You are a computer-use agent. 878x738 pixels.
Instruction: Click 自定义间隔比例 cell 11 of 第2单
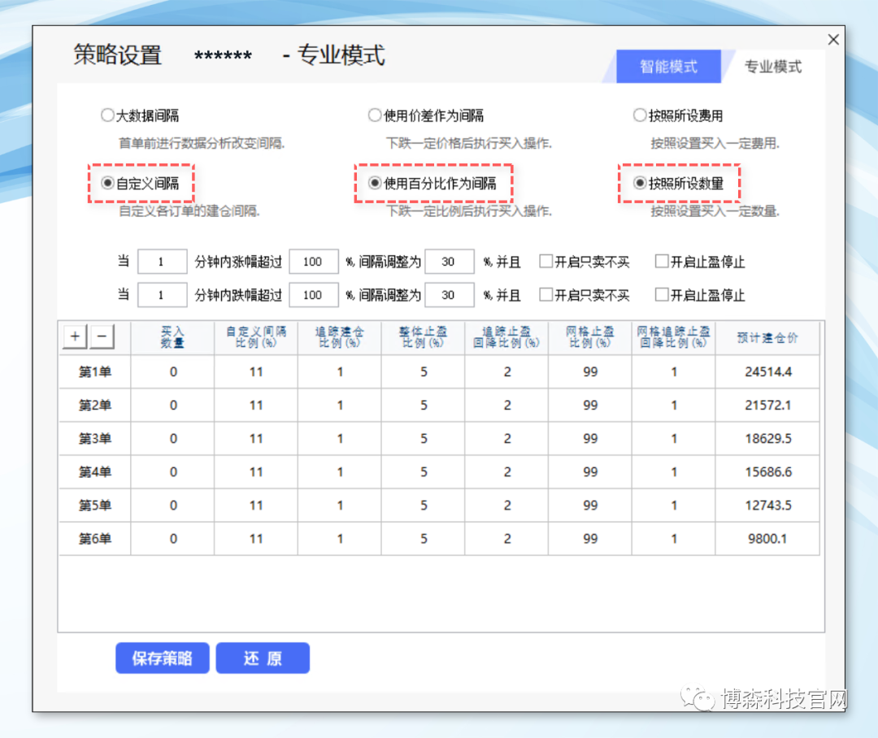click(x=256, y=405)
